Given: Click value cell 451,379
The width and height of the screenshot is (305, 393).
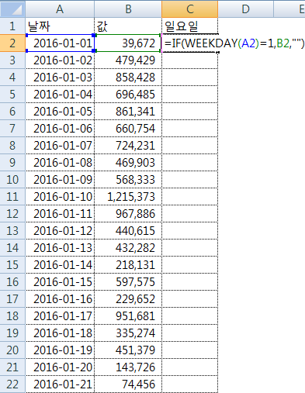Looking at the screenshot, I should coord(128,350).
